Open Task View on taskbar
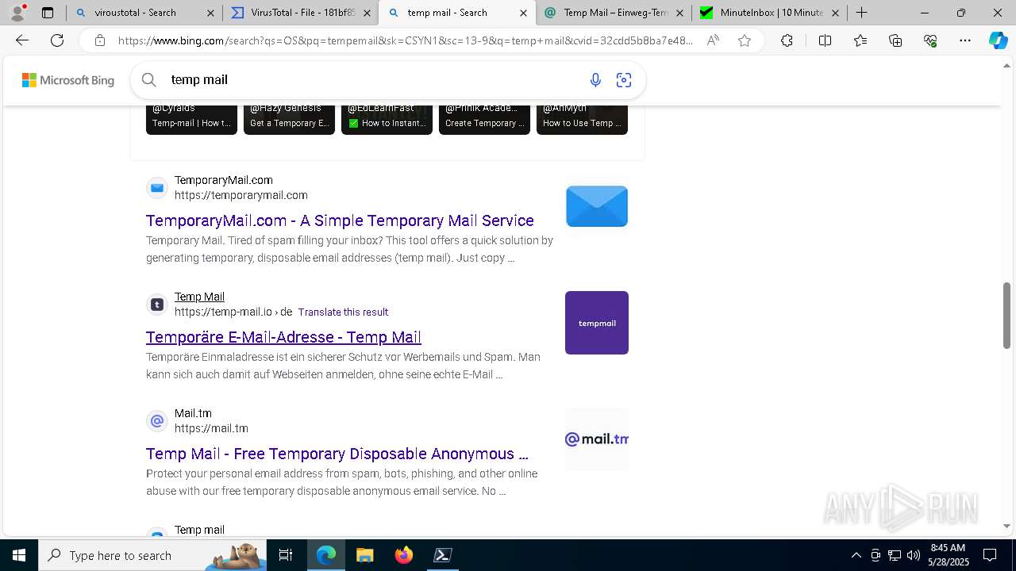Image resolution: width=1016 pixels, height=571 pixels. point(286,555)
